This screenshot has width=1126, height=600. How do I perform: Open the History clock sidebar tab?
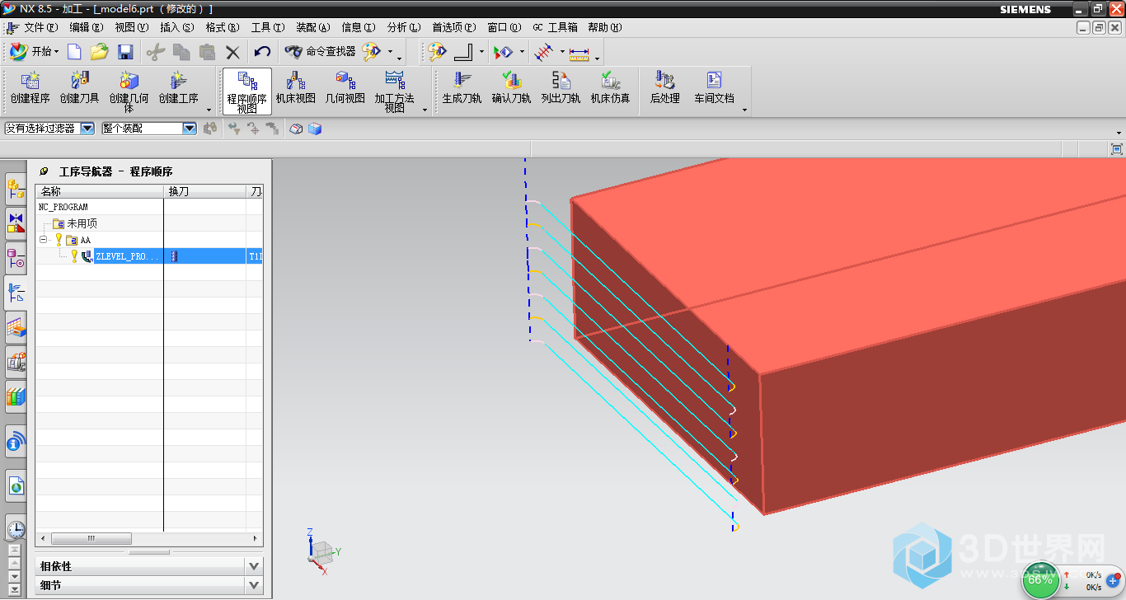16,529
